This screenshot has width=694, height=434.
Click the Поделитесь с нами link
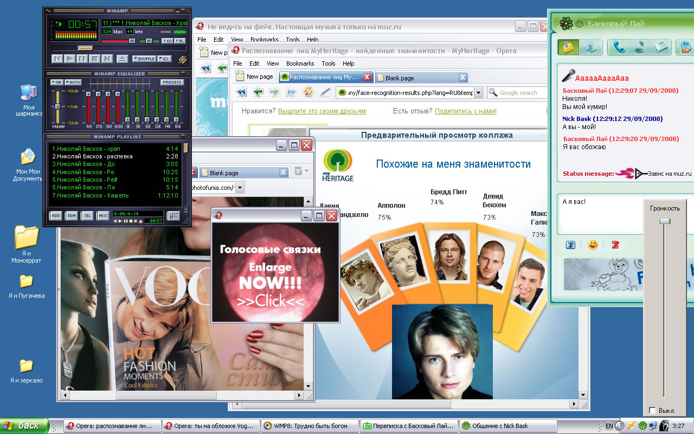point(465,111)
